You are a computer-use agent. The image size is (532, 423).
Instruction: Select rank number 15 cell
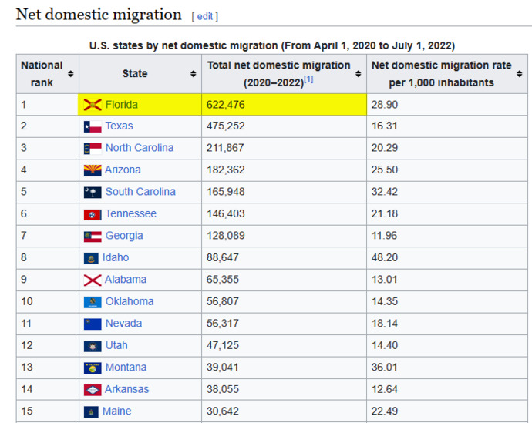point(48,411)
